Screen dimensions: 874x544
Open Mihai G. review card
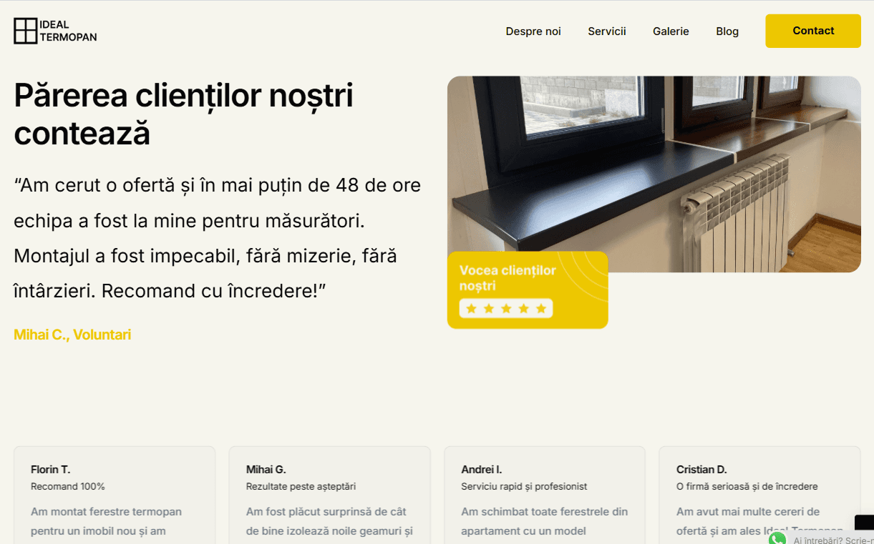pyautogui.click(x=330, y=495)
